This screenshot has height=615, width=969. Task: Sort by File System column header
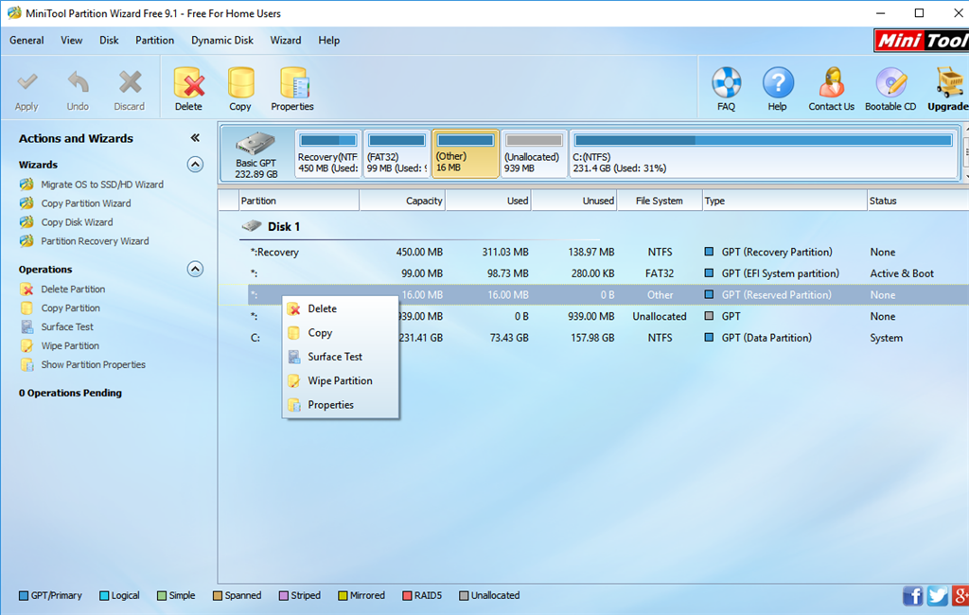pyautogui.click(x=660, y=201)
